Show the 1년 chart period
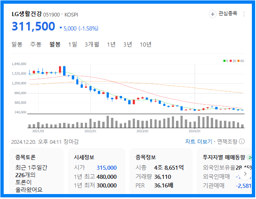 (111, 44)
